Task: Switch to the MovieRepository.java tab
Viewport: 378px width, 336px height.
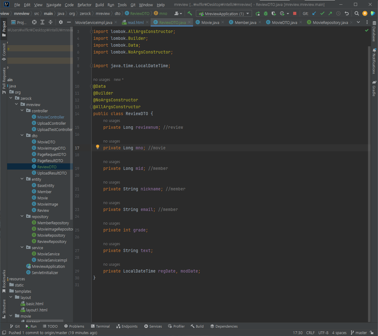Action: [330, 22]
